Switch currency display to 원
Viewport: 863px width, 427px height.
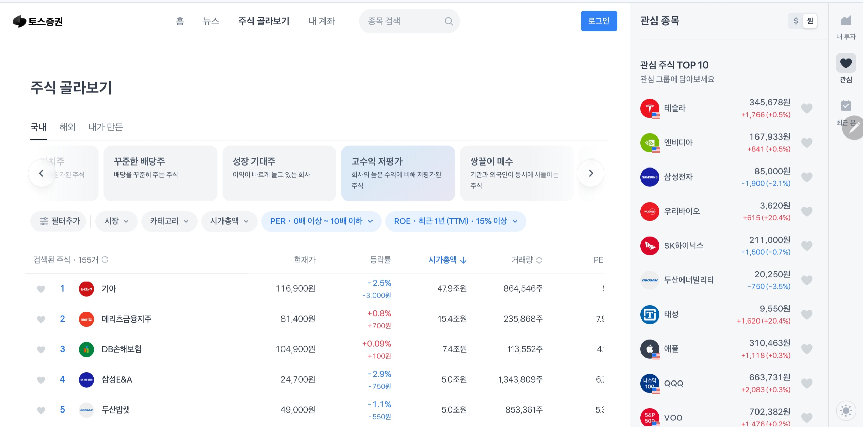click(x=810, y=21)
